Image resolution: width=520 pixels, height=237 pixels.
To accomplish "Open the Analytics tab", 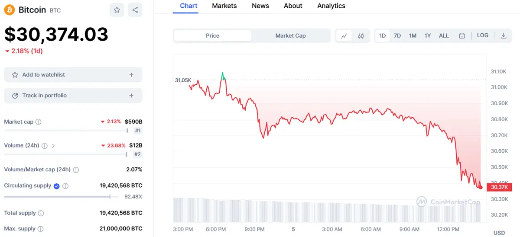I will pos(331,6).
